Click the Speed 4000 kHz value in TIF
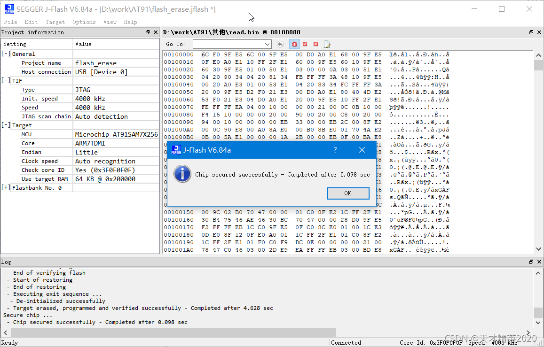This screenshot has height=347, width=544. point(116,108)
